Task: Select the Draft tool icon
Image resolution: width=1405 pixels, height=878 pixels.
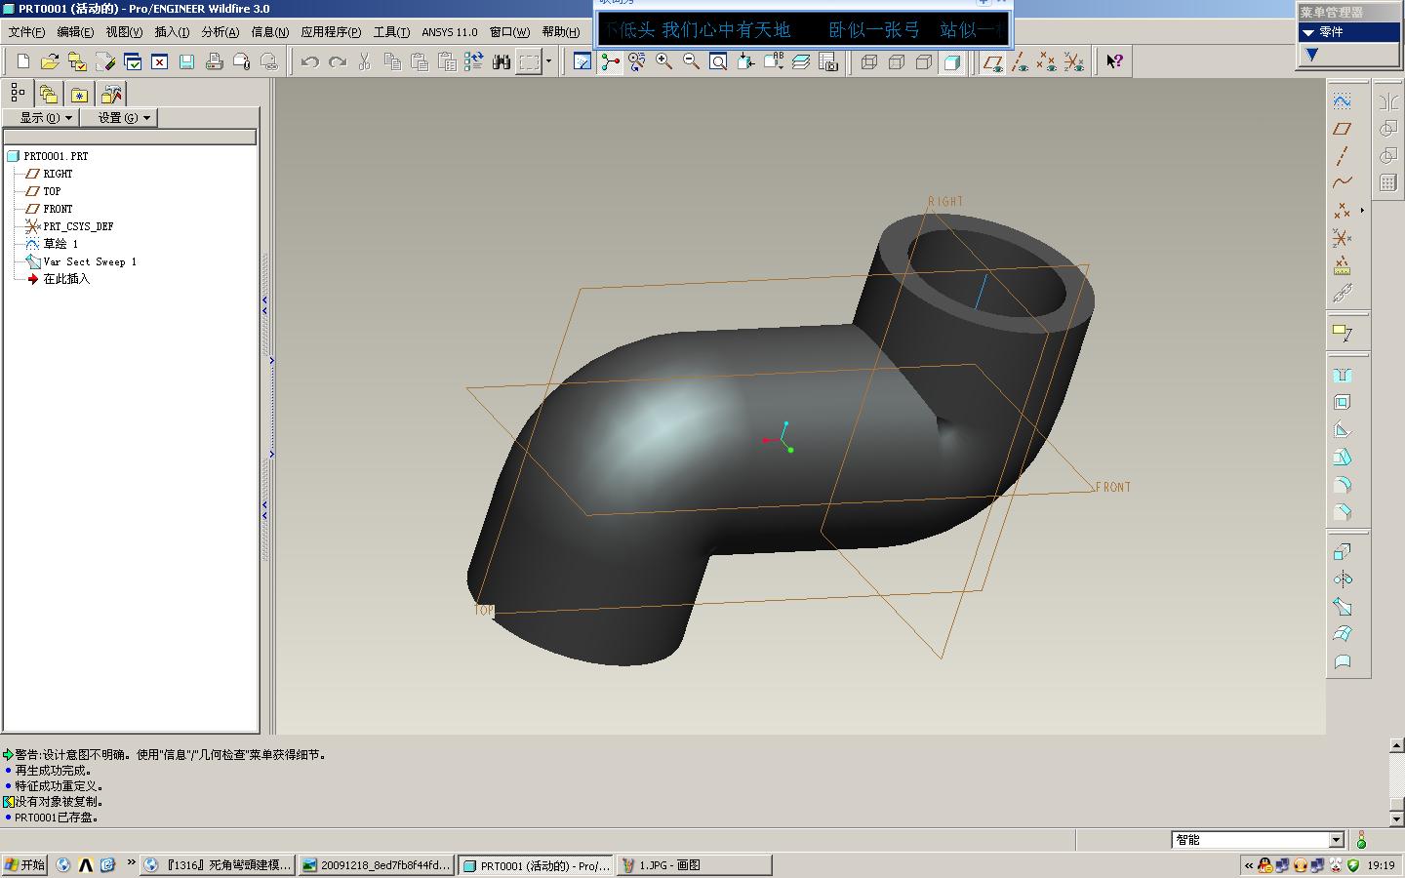Action: click(1343, 458)
